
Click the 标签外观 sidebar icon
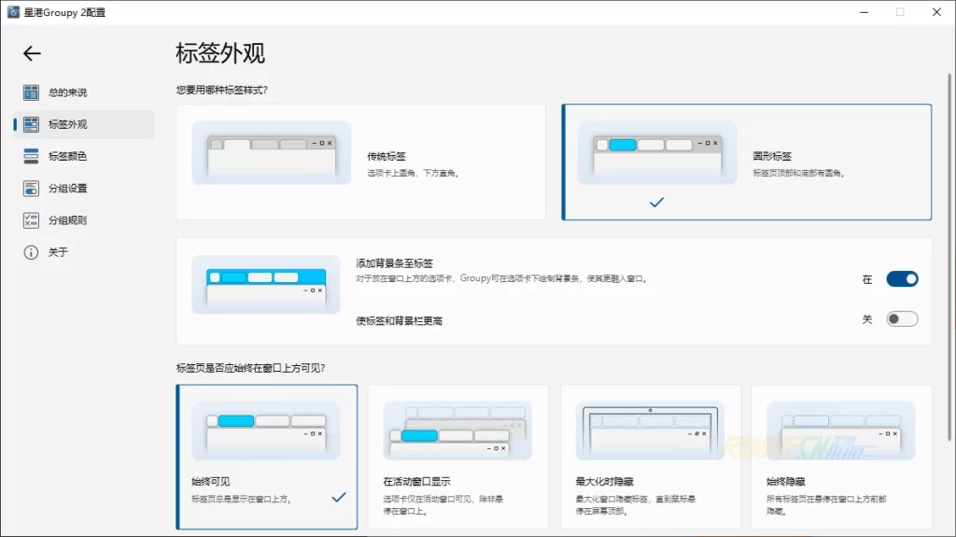point(31,124)
